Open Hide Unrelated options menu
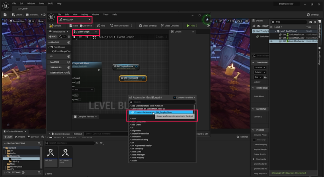Viewport: 324px width, 177px height. 131,26
